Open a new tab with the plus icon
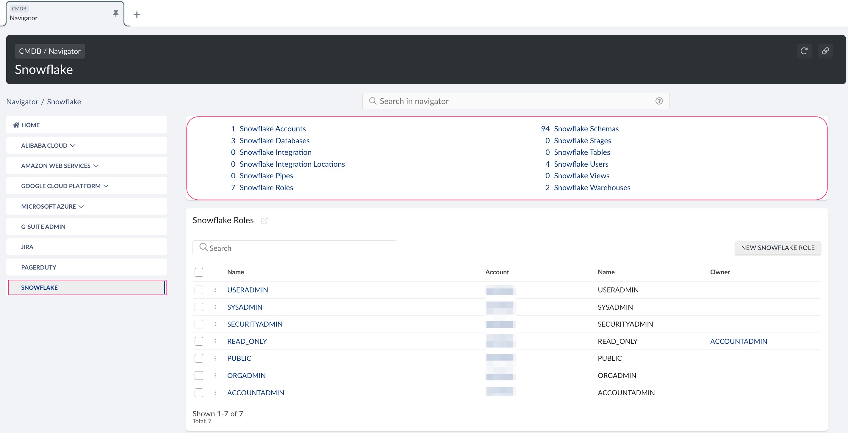 pos(137,15)
